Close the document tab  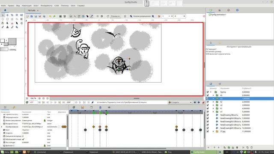tap(38, 10)
